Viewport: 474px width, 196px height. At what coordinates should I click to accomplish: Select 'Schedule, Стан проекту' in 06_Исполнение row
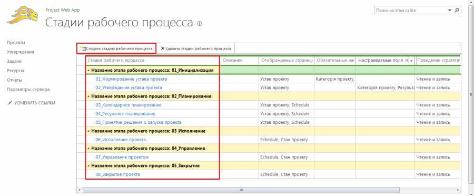(287, 140)
